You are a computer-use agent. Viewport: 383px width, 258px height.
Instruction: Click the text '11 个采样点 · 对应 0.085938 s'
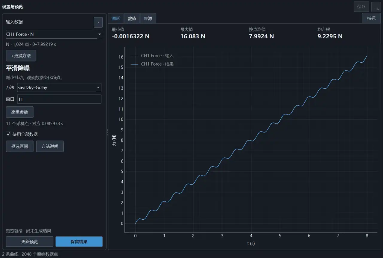34,123
